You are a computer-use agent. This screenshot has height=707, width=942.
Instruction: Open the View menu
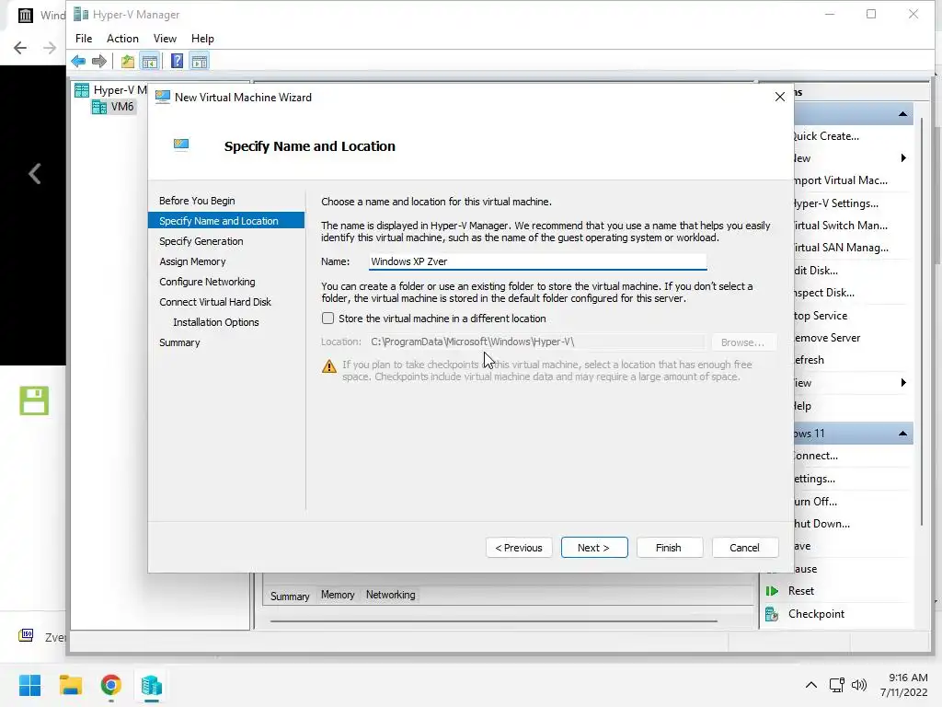point(165,39)
